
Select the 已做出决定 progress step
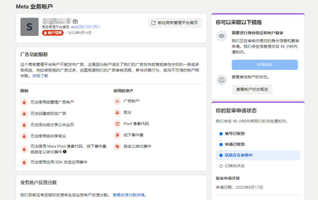[235, 166]
